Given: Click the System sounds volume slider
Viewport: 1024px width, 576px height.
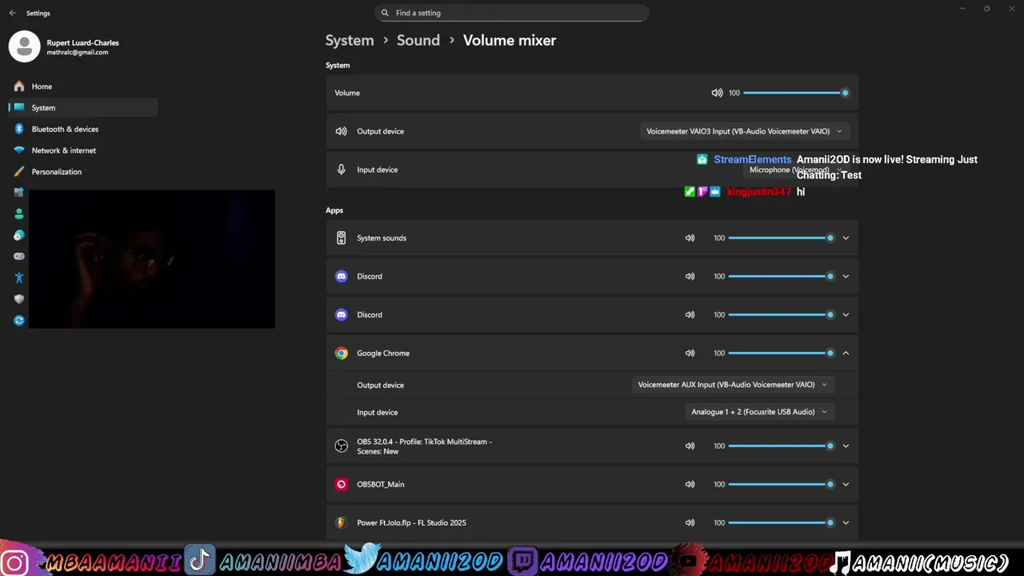Looking at the screenshot, I should tap(780, 238).
